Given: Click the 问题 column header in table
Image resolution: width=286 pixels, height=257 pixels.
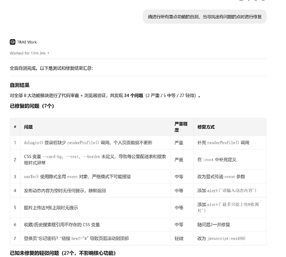Looking at the screenshot, I should click(28, 127).
